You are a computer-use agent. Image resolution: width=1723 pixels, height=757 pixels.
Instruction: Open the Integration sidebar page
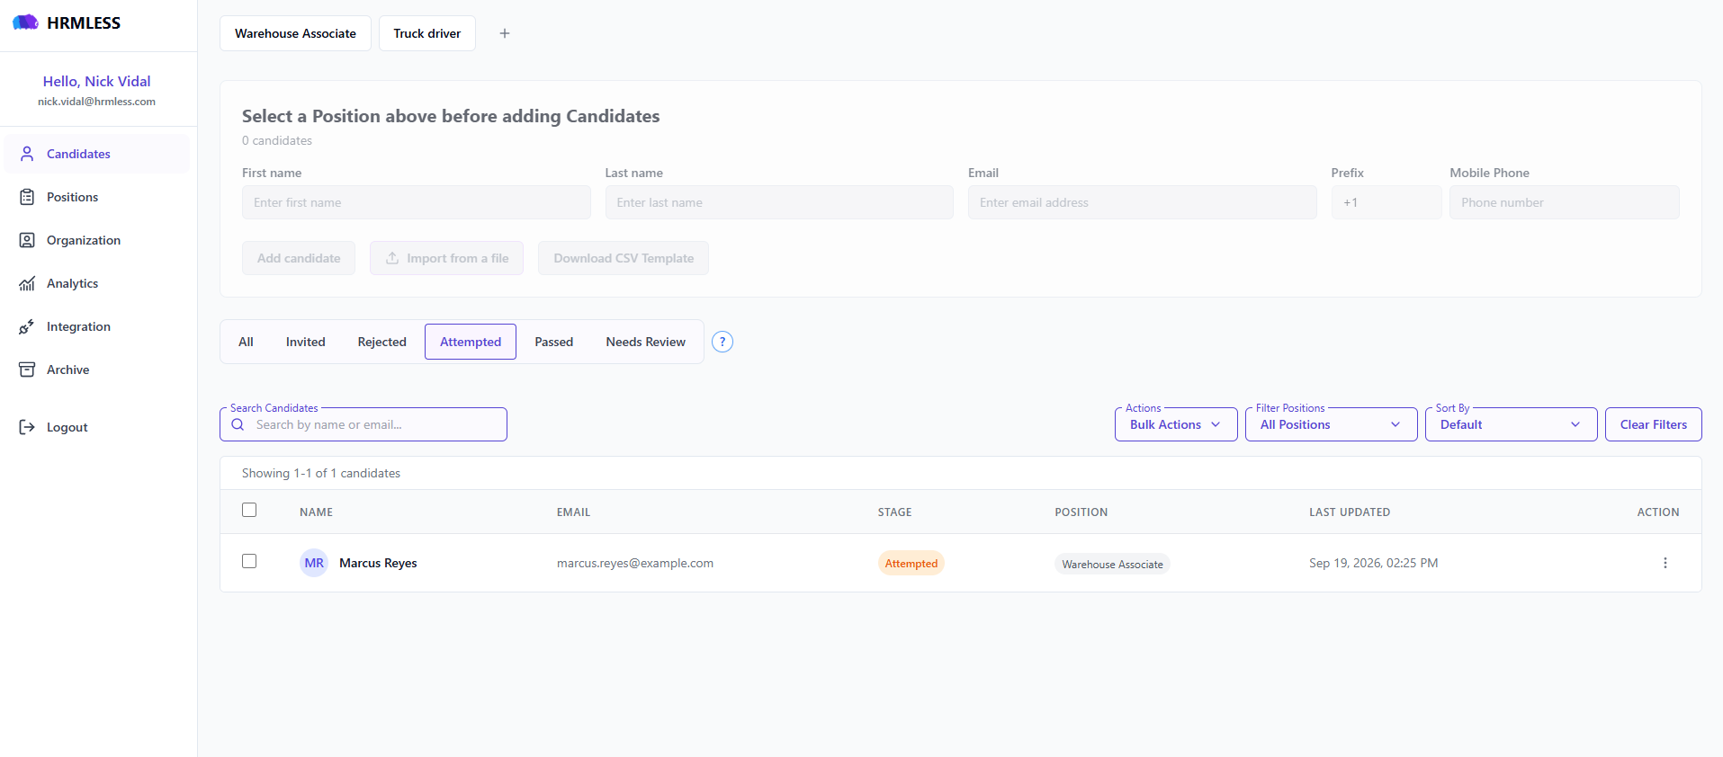[x=96, y=326]
